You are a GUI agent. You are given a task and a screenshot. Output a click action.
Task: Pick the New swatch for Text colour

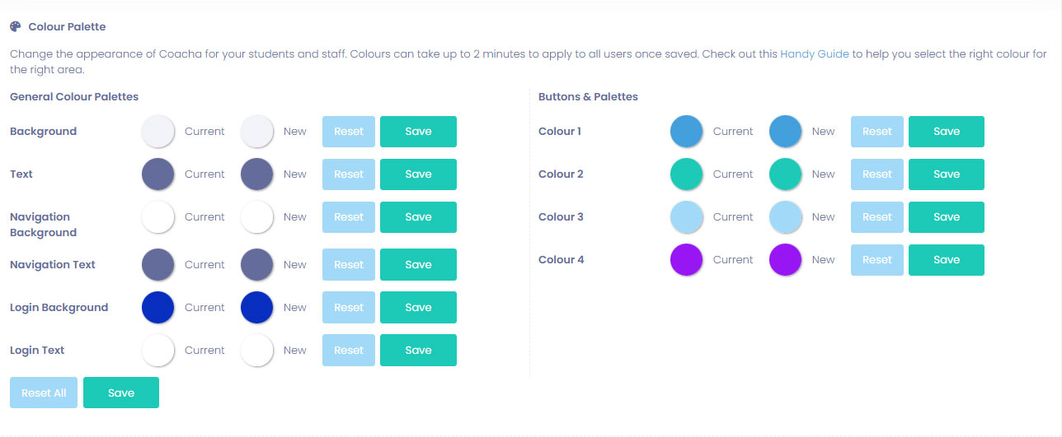(256, 174)
